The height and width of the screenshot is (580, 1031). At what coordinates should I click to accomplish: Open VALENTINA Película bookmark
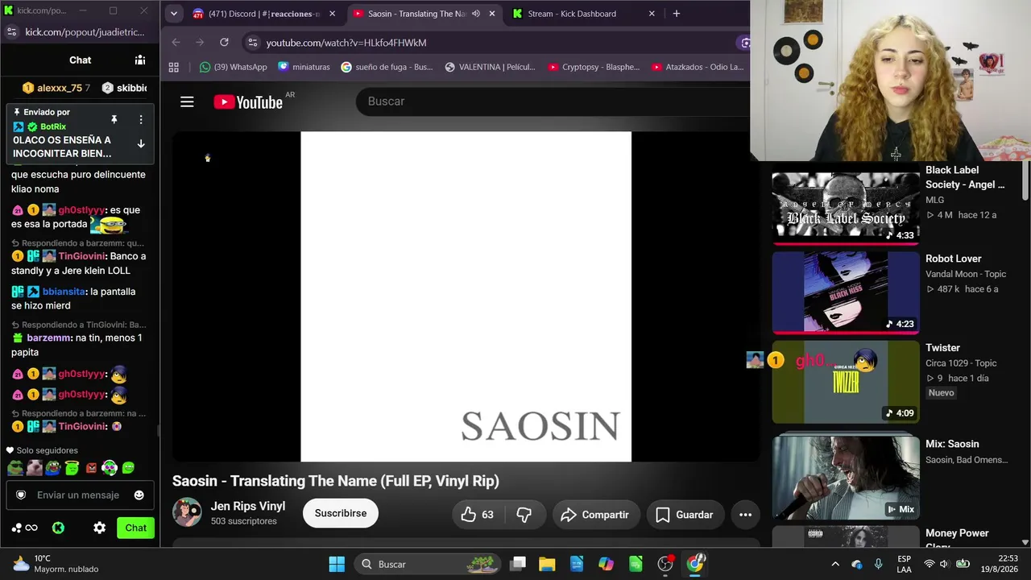pyautogui.click(x=490, y=67)
